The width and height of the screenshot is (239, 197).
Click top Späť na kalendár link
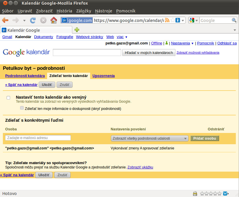[21, 85]
